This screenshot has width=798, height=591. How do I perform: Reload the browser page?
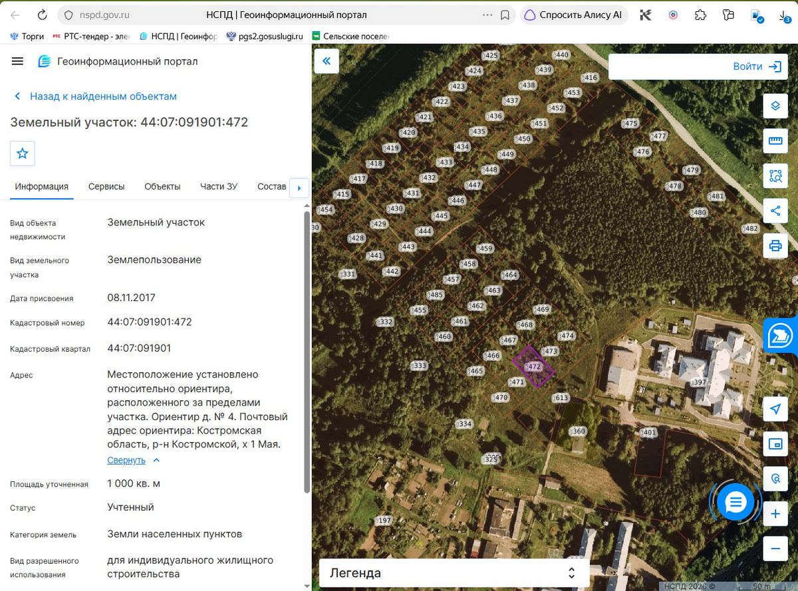tap(42, 15)
